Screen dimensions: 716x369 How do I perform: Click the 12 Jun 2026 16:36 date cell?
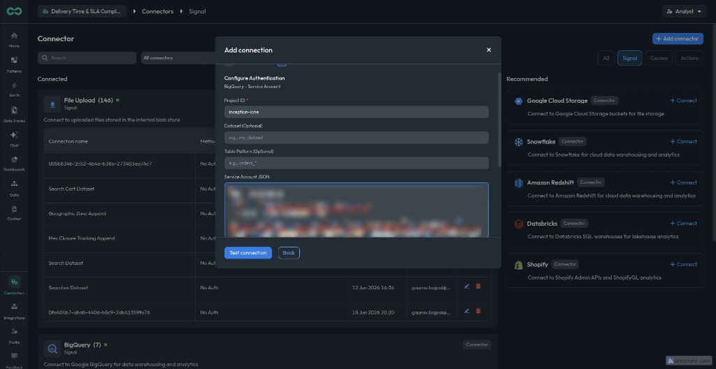click(373, 288)
